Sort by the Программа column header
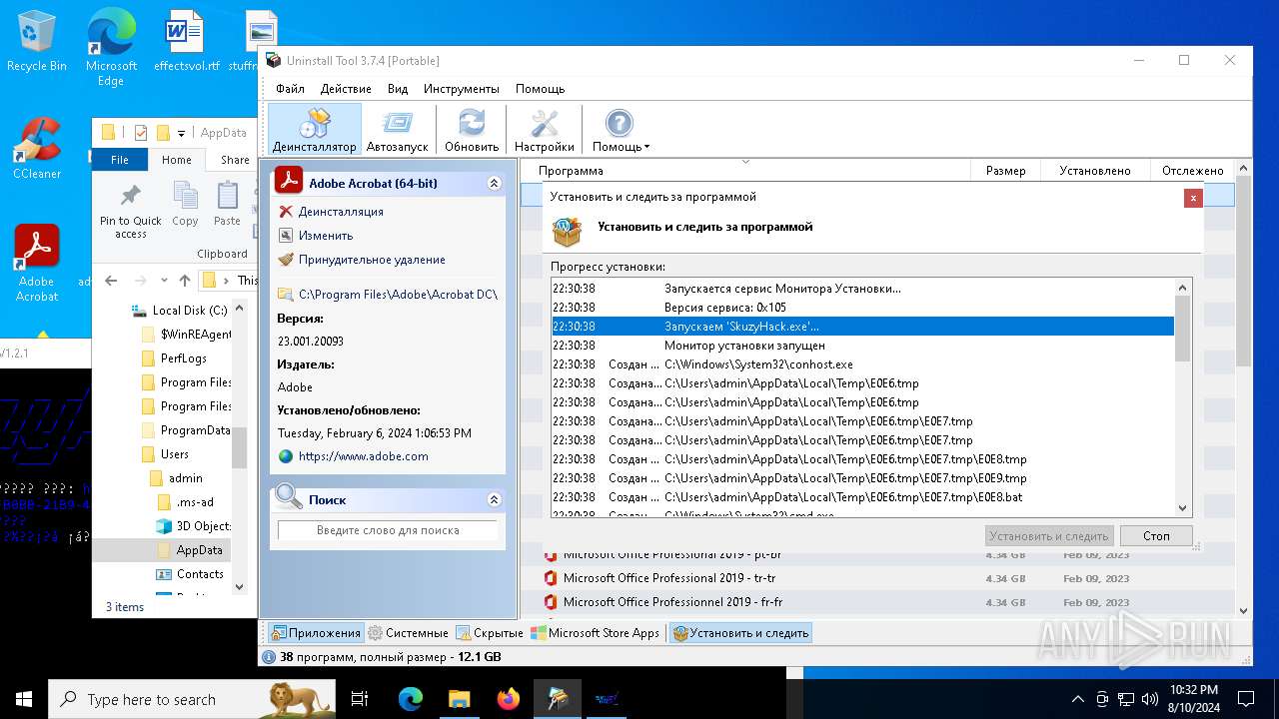 [x=744, y=171]
